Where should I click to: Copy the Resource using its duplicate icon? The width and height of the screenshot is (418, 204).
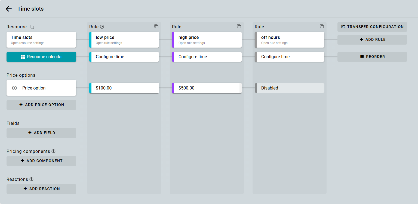pos(32,27)
